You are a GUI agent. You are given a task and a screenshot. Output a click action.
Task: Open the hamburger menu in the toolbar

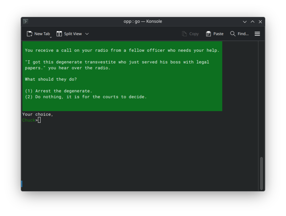pyautogui.click(x=257, y=34)
